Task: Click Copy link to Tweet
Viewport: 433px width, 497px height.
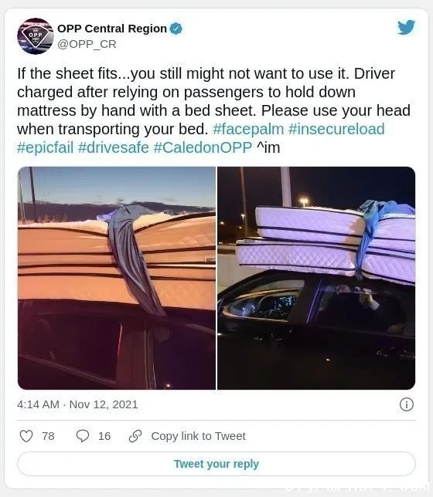Action: click(198, 436)
